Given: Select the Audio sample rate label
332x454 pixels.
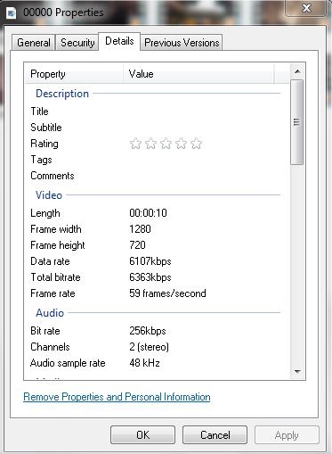Looking at the screenshot, I should (68, 363).
